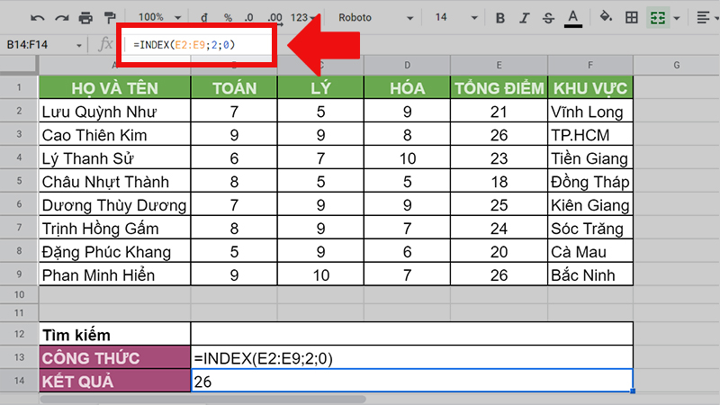Image resolution: width=720 pixels, height=405 pixels.
Task: Open the 123 more formats menu
Action: [305, 17]
